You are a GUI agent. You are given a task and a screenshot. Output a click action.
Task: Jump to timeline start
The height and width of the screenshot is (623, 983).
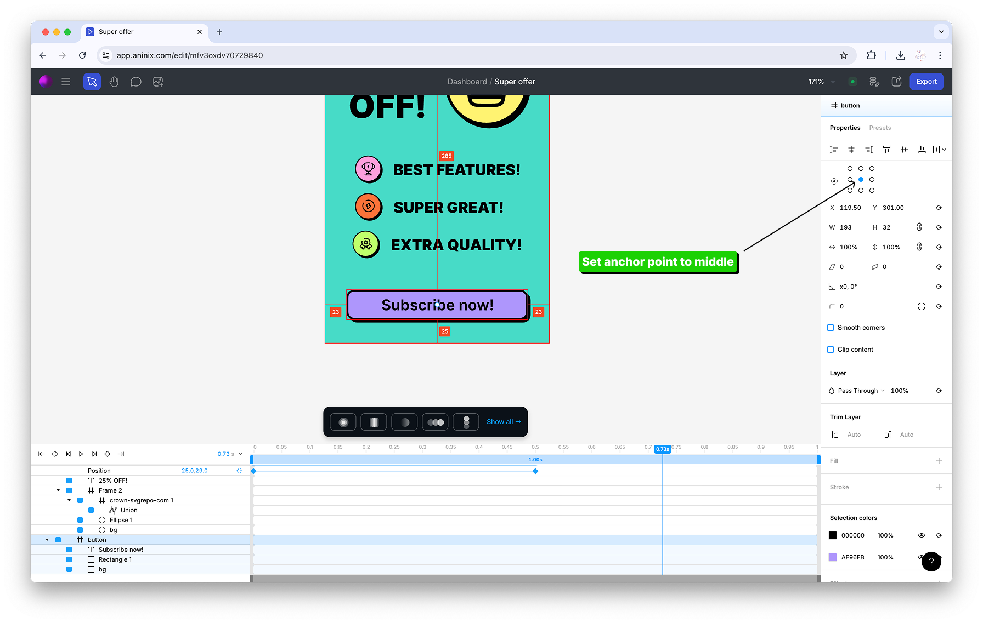(x=41, y=454)
